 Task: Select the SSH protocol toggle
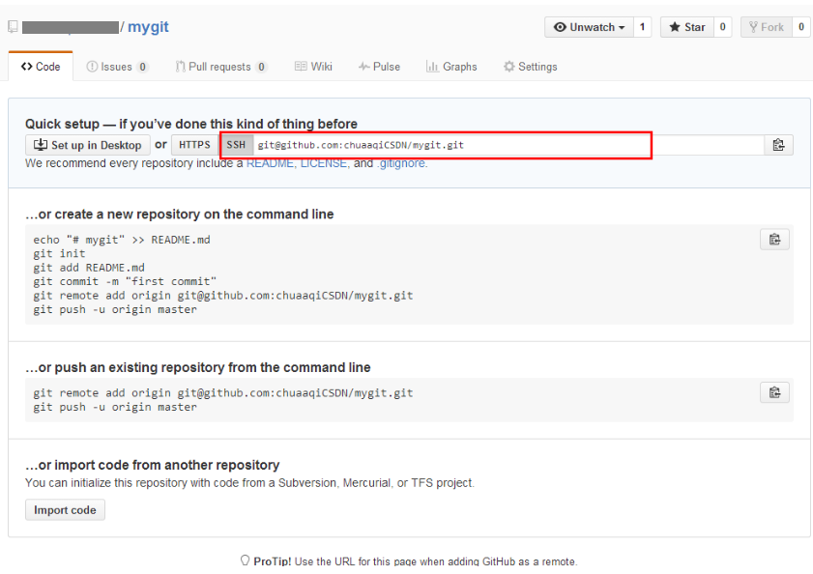tap(236, 145)
